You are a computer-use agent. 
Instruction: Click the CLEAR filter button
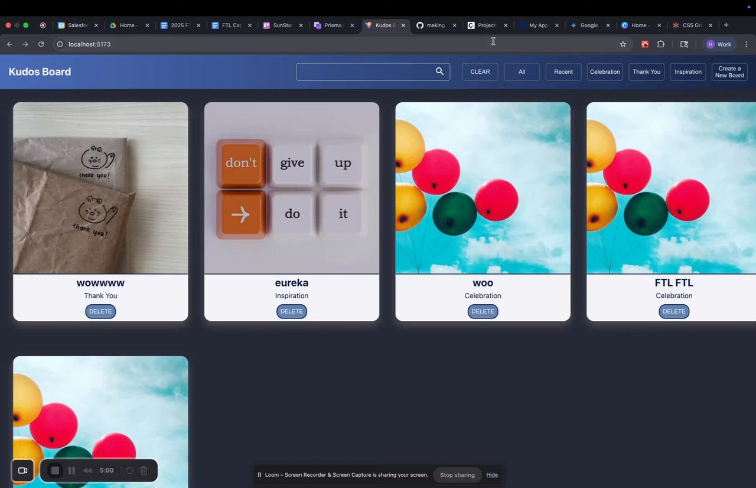(480, 71)
